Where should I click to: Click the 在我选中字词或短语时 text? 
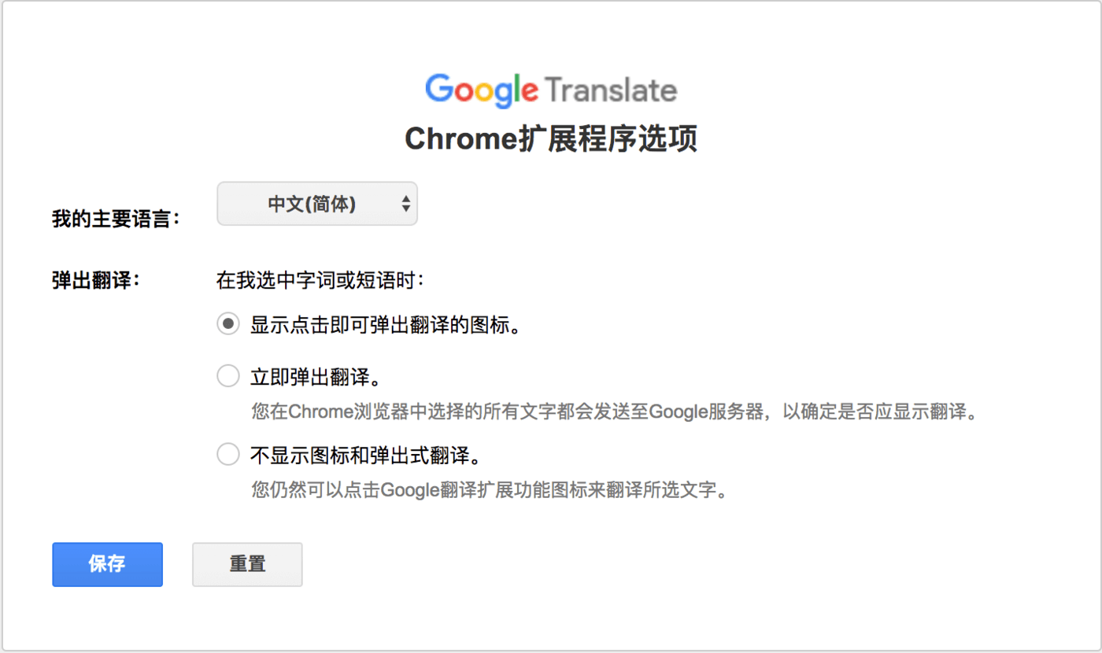(321, 279)
